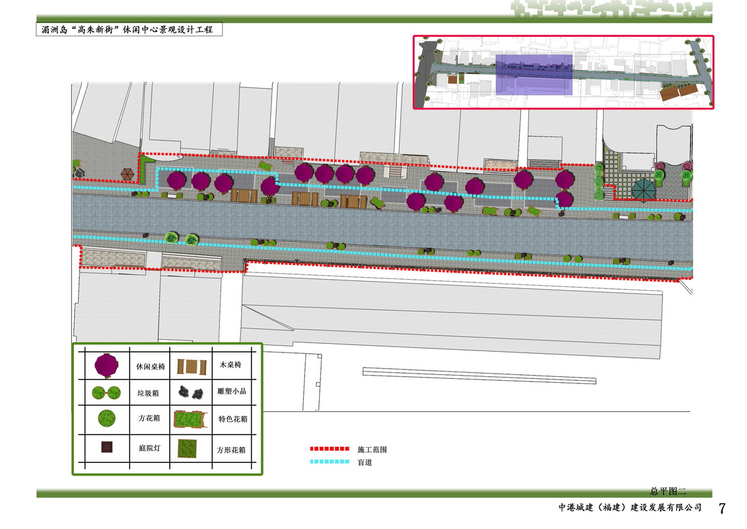Select the 特色花箱 legend label
Screen dimensions: 747x529
tap(233, 419)
